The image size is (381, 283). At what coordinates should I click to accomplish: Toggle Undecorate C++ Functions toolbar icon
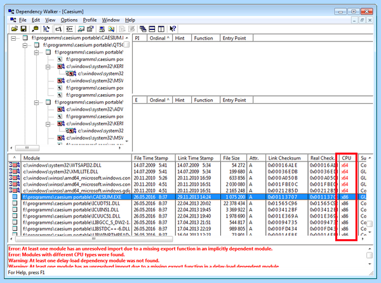pyautogui.click(x=69, y=29)
